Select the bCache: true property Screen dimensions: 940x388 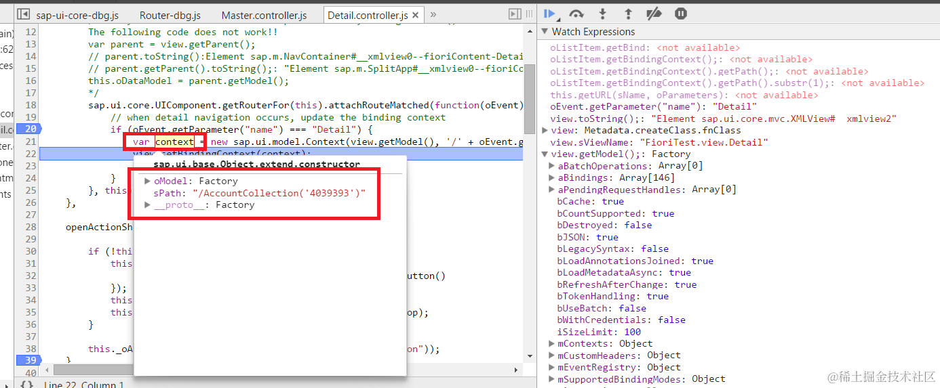(x=590, y=202)
